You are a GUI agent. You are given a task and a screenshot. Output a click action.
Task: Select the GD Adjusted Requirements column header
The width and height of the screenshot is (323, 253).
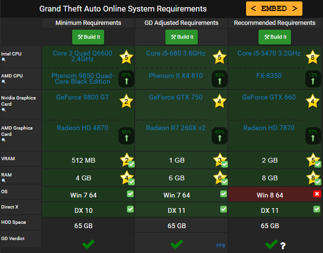181,23
